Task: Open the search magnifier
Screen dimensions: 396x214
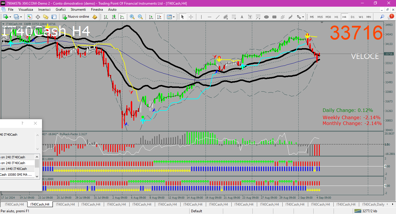Action: coord(382,17)
